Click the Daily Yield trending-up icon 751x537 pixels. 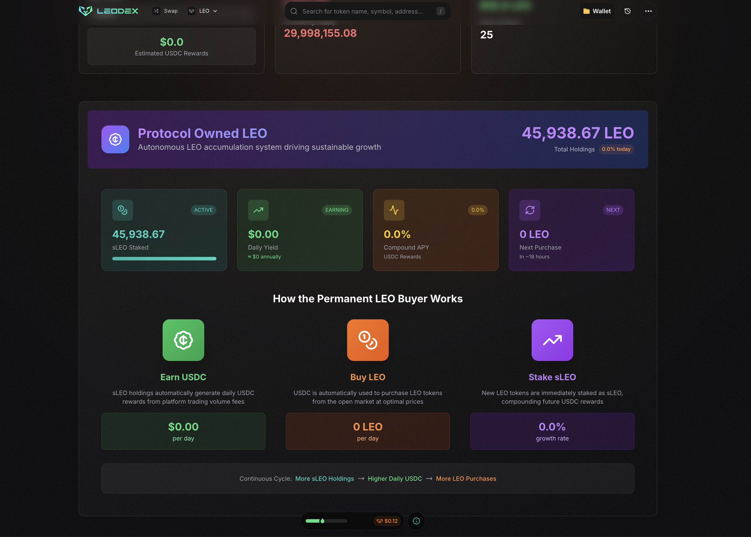(258, 210)
